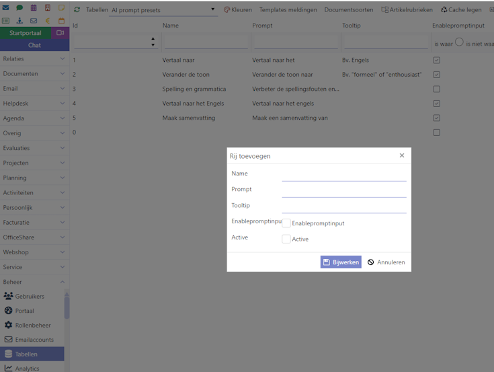Tick the Active checkbox in dialog
Image resolution: width=494 pixels, height=372 pixels.
[x=286, y=239]
